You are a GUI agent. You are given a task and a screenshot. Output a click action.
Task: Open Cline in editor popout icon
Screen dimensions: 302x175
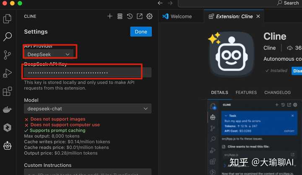pyautogui.click(x=139, y=16)
